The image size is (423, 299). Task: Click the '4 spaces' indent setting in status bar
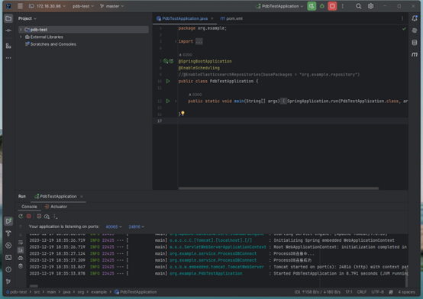pyautogui.click(x=406, y=292)
